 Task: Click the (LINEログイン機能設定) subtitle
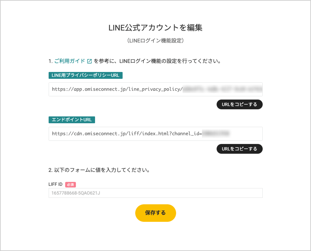click(156, 41)
